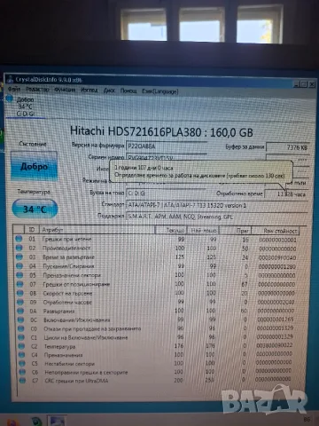Click the blue Добро health status button
The height and width of the screenshot is (426, 319).
[34, 166]
